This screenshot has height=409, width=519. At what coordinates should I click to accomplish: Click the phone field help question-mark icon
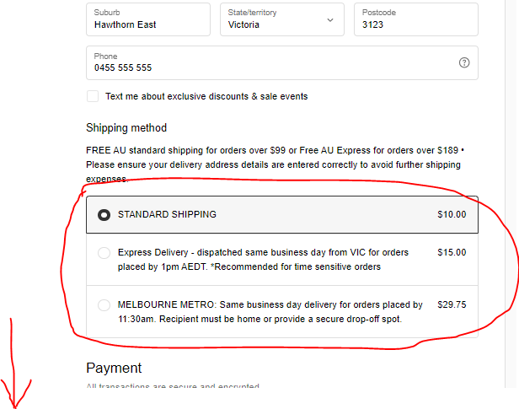[x=464, y=62]
